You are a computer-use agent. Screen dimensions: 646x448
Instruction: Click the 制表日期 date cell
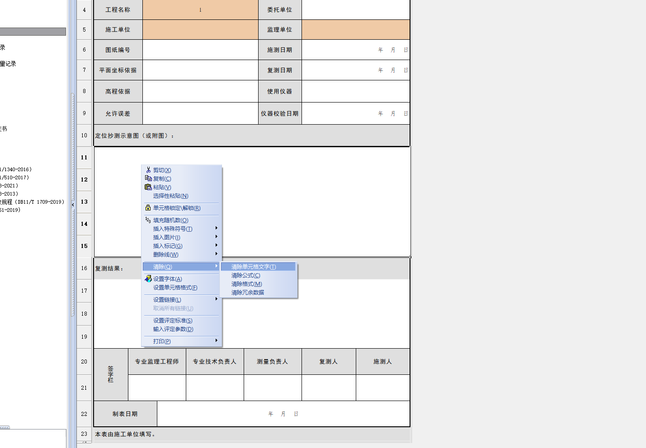tap(283, 414)
